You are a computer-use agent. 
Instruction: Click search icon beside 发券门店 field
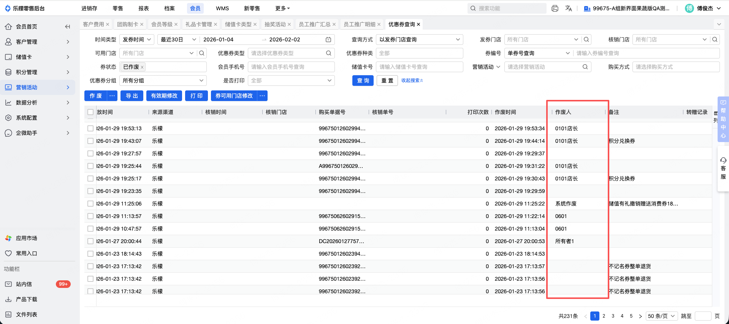(x=586, y=40)
